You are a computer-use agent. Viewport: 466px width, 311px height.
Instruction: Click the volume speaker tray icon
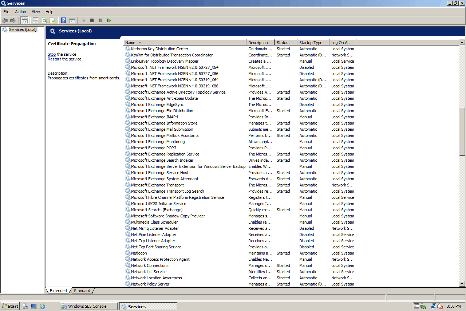coord(440,307)
